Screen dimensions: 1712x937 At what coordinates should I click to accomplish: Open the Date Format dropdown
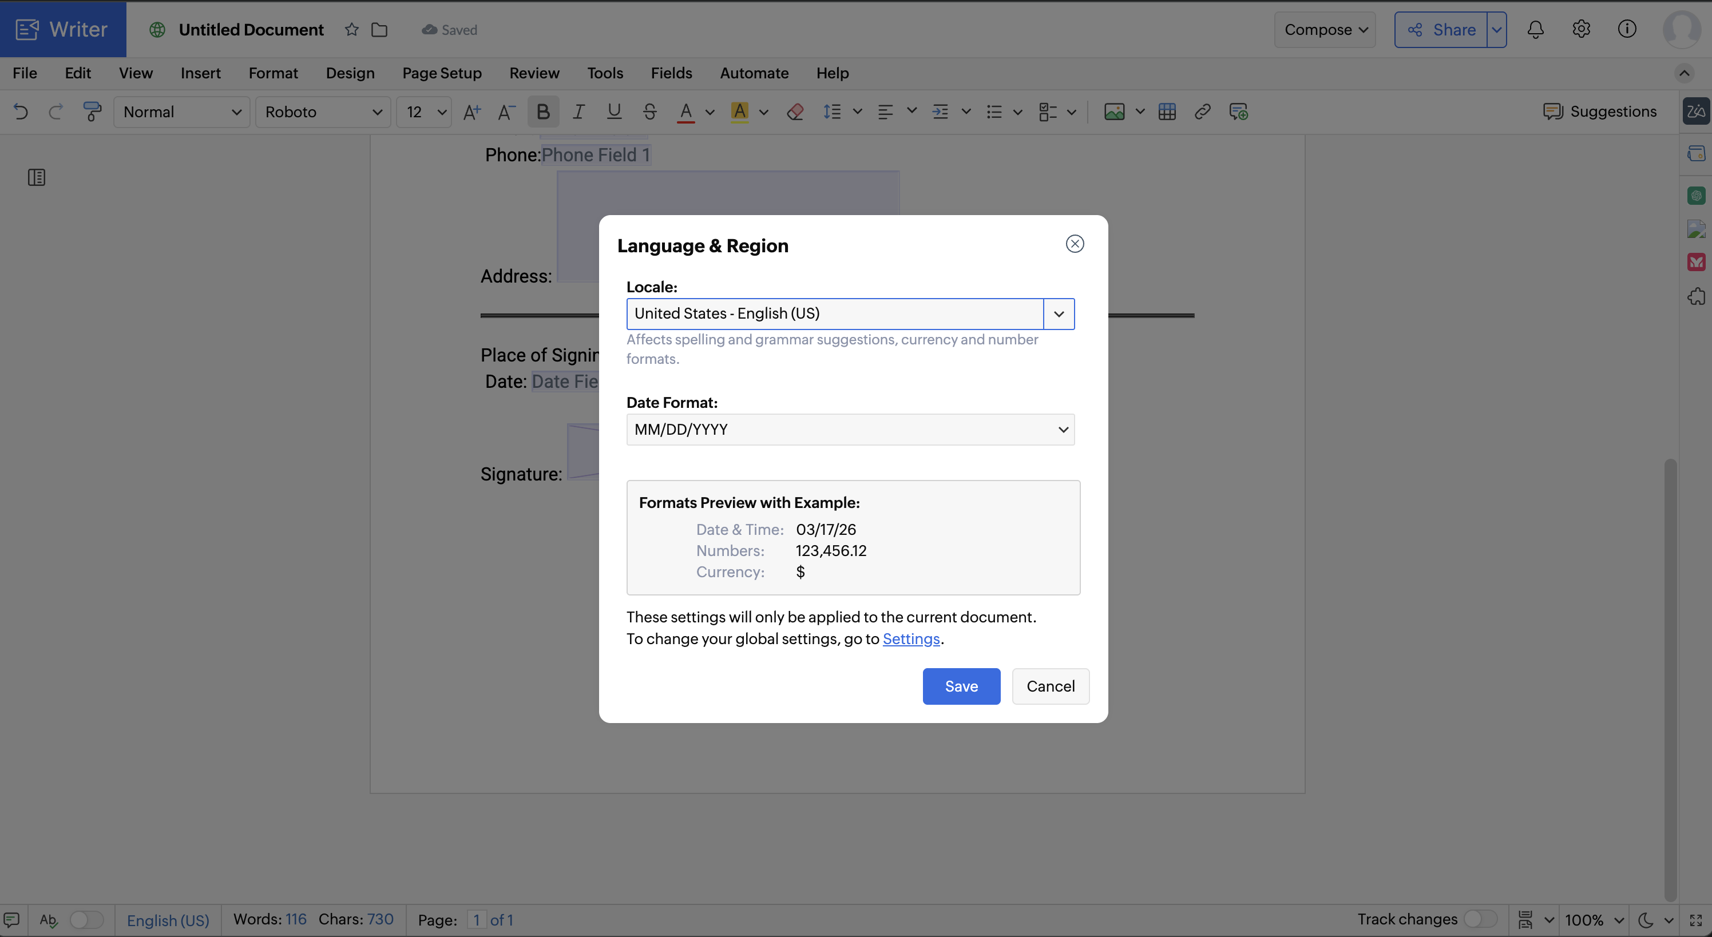click(850, 429)
